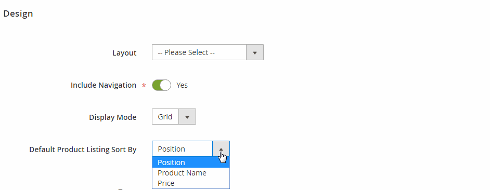Click the Display Mode label text
Screen dimensions: 490x190
coord(113,117)
